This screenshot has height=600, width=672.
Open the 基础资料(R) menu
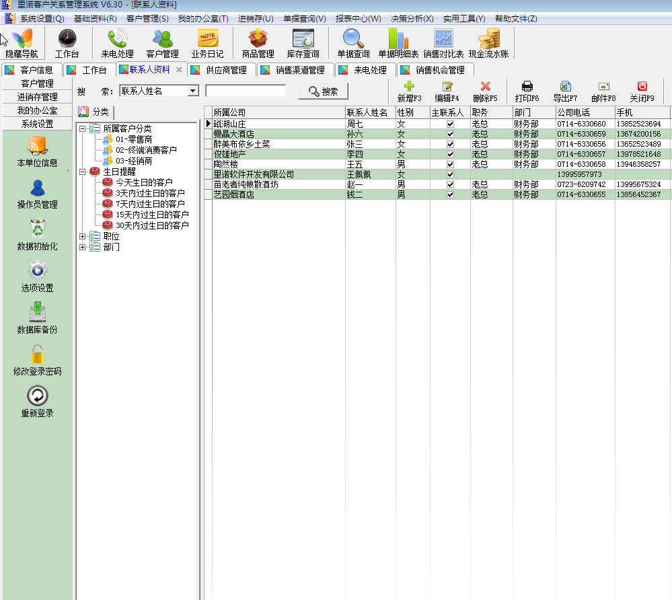[x=95, y=19]
